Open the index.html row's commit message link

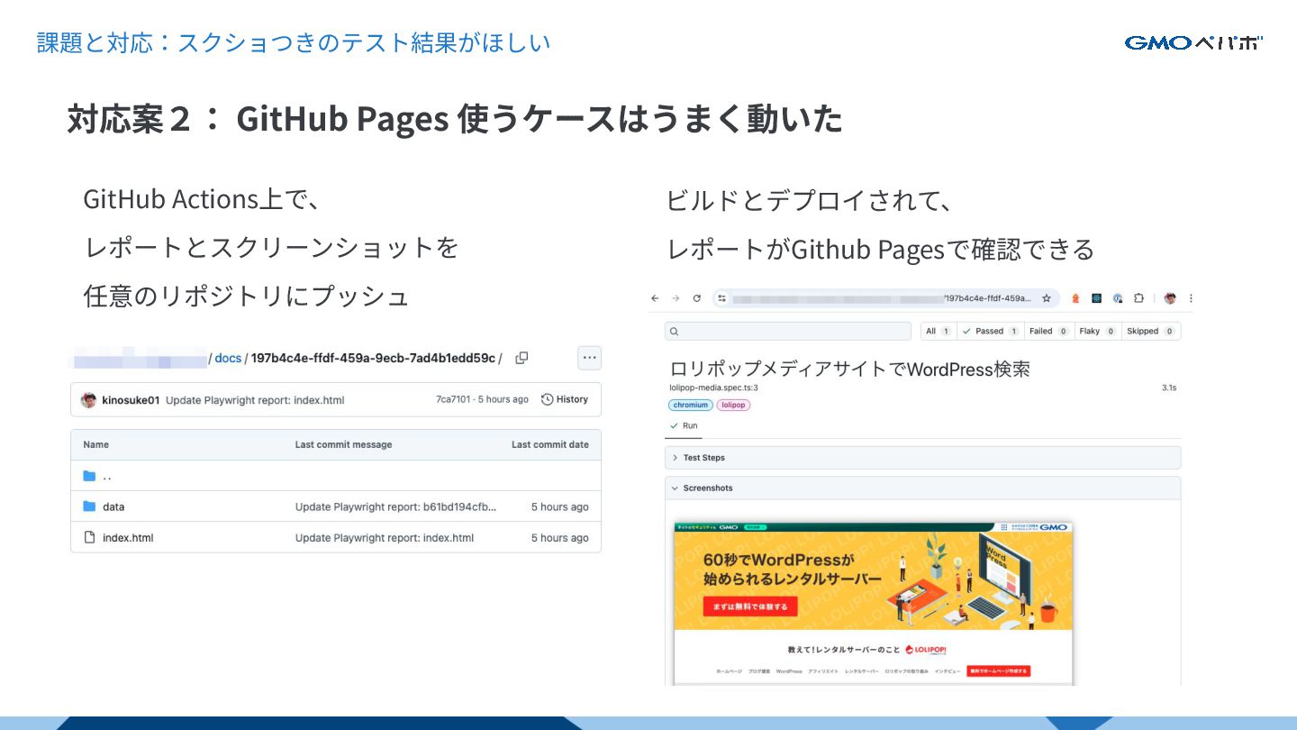tap(385, 537)
